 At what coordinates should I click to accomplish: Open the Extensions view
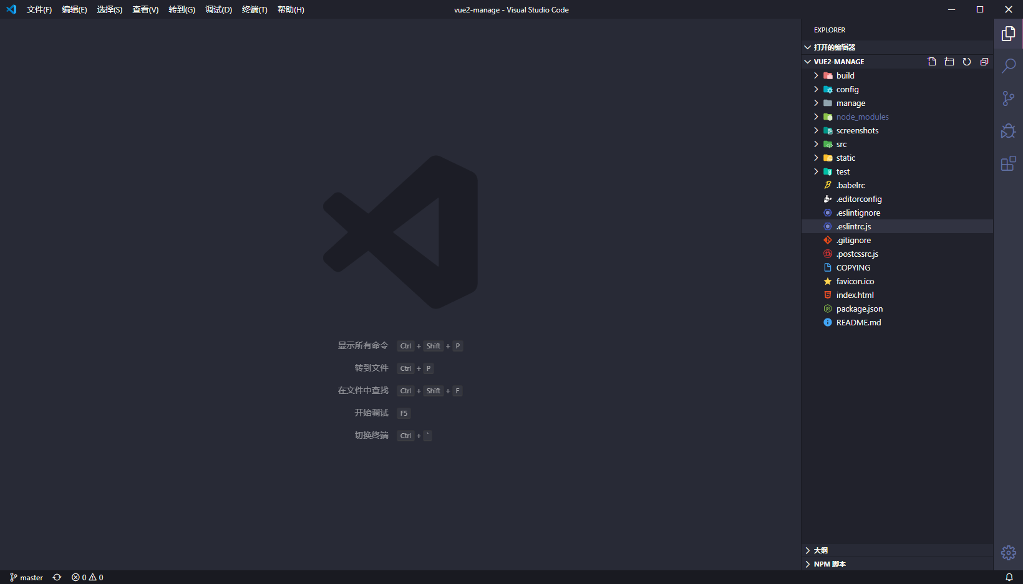(x=1008, y=163)
